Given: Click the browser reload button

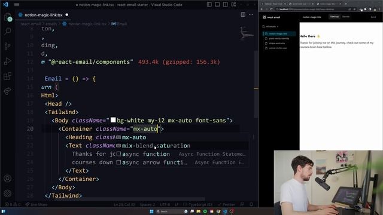Looking at the screenshot, I should tap(271, 9).
